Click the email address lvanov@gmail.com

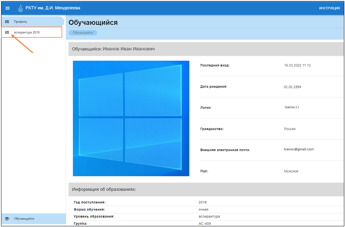[299, 149]
